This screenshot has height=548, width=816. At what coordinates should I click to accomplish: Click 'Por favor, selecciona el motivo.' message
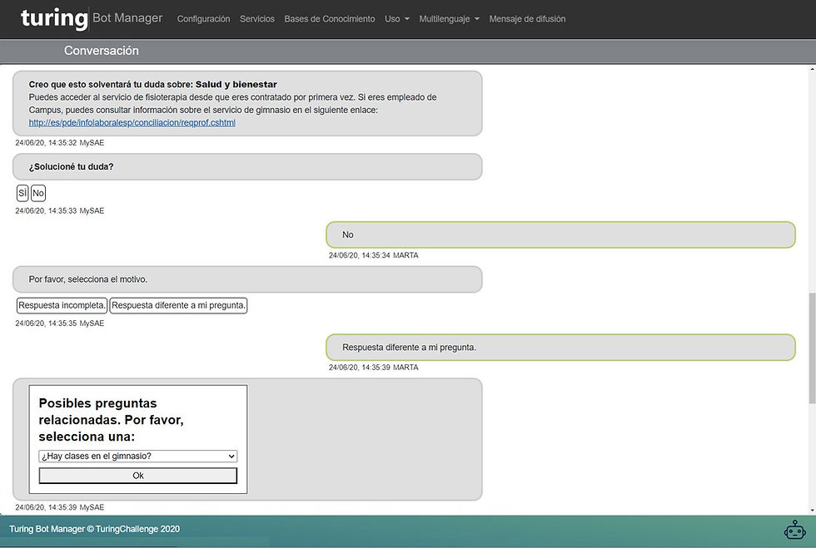247,279
